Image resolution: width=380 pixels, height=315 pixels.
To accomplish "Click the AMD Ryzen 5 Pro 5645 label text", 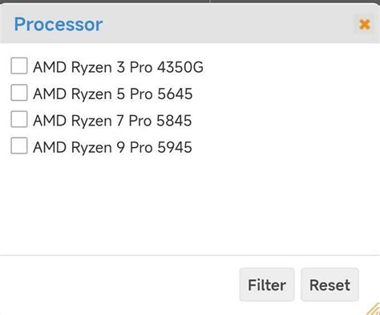I will click(112, 94).
